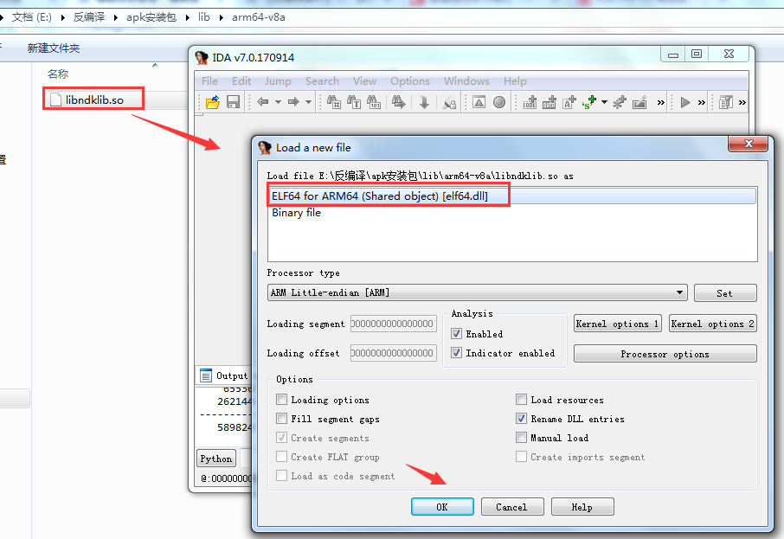Click Search byte sequence binoculars icon

coord(374,102)
